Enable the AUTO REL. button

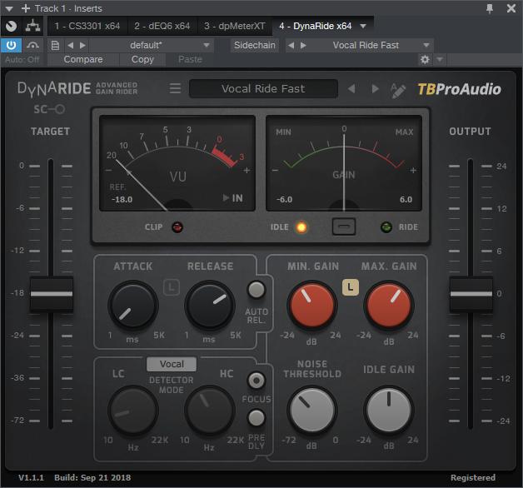pos(257,289)
